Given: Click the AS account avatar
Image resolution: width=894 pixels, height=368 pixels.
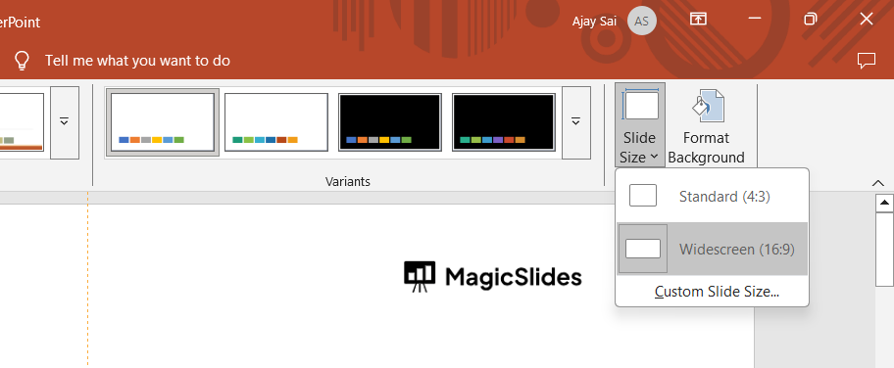Looking at the screenshot, I should pos(641,22).
